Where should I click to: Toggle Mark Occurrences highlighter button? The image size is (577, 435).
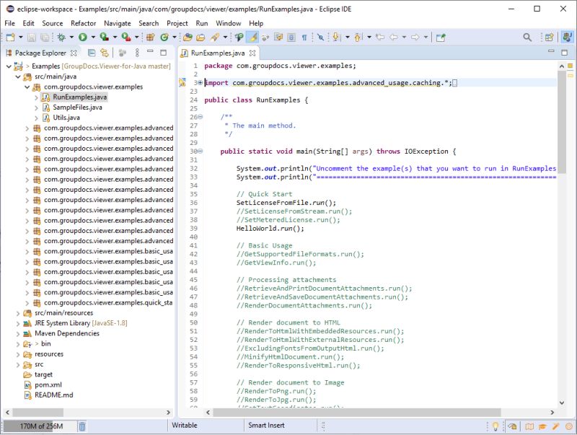tap(252, 38)
